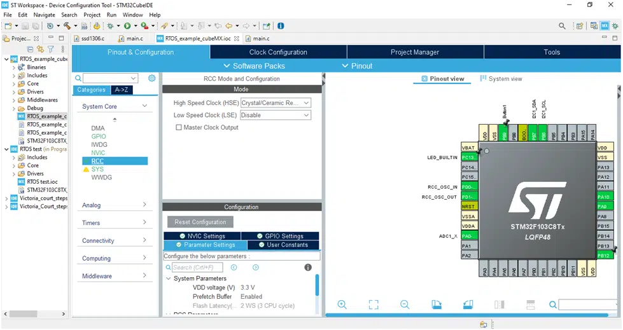Open the magnifier search icon in top toolbar
Screen dimensions: 623x330
pos(562,26)
